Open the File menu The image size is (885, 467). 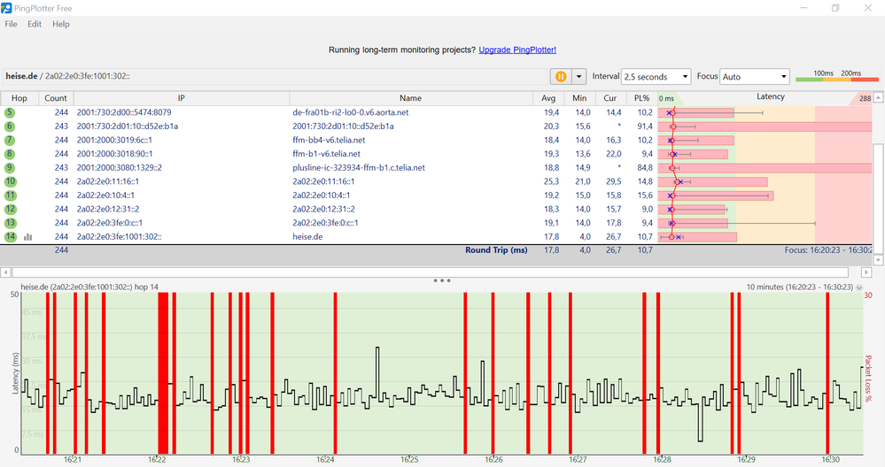point(11,24)
